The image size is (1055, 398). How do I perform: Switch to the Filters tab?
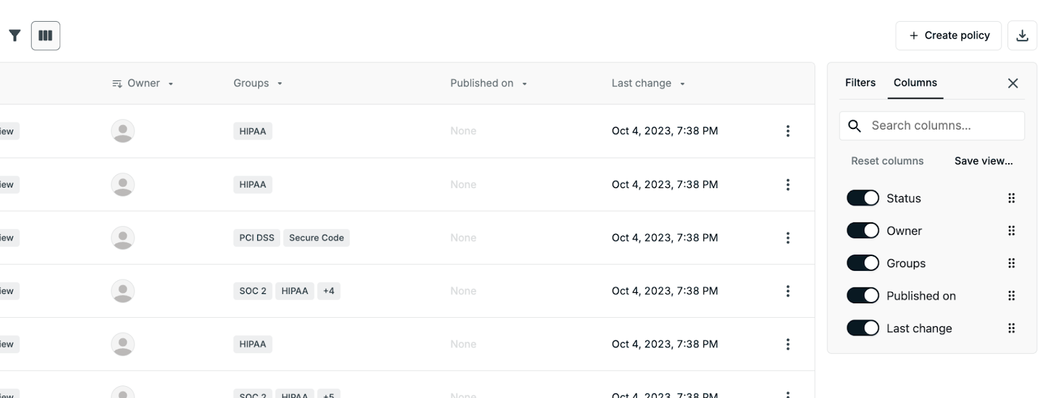860,83
